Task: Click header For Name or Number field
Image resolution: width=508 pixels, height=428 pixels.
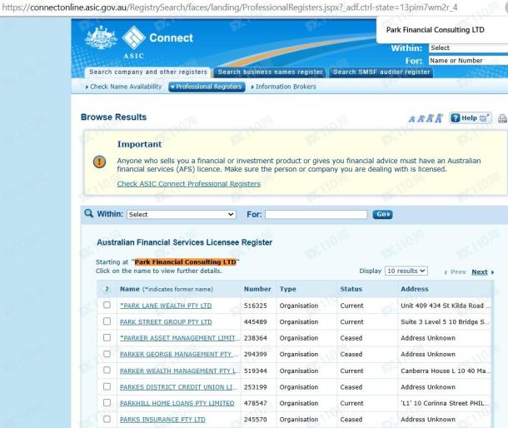Action: pos(468,61)
